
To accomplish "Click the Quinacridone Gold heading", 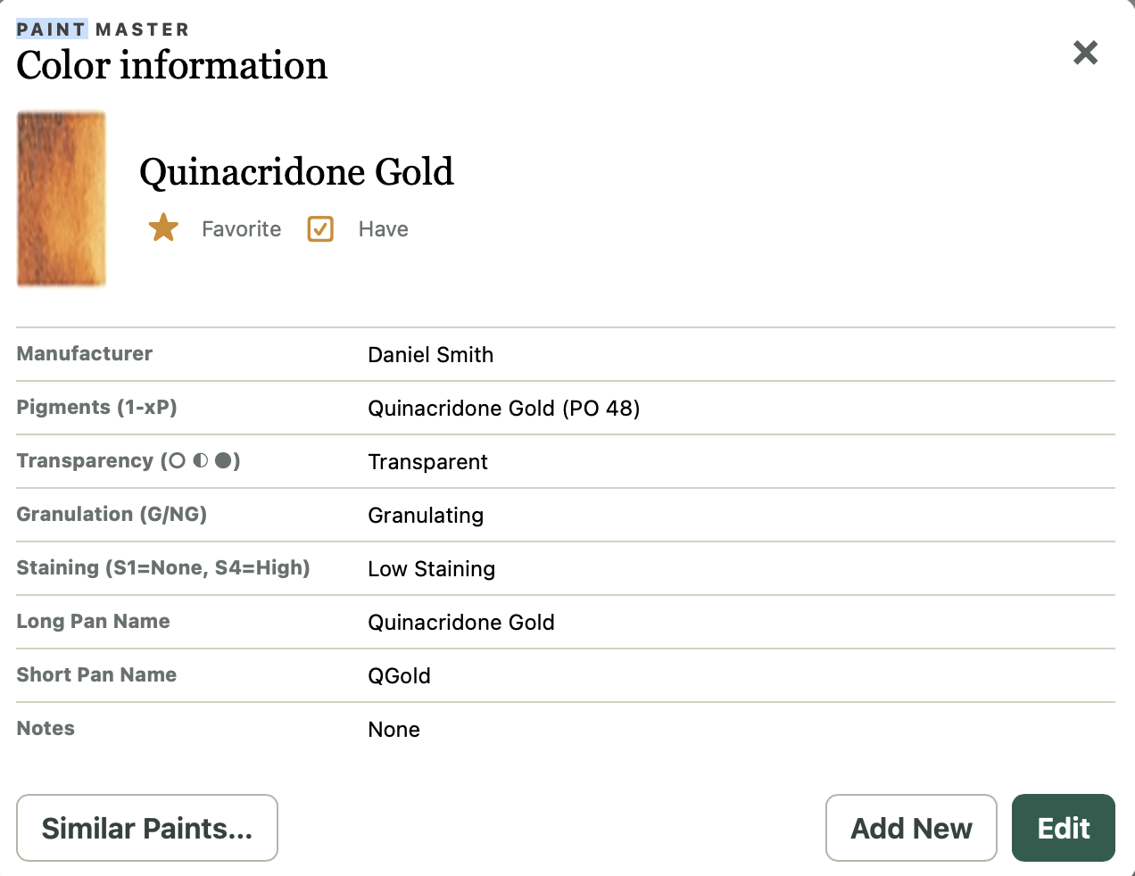I will click(296, 171).
